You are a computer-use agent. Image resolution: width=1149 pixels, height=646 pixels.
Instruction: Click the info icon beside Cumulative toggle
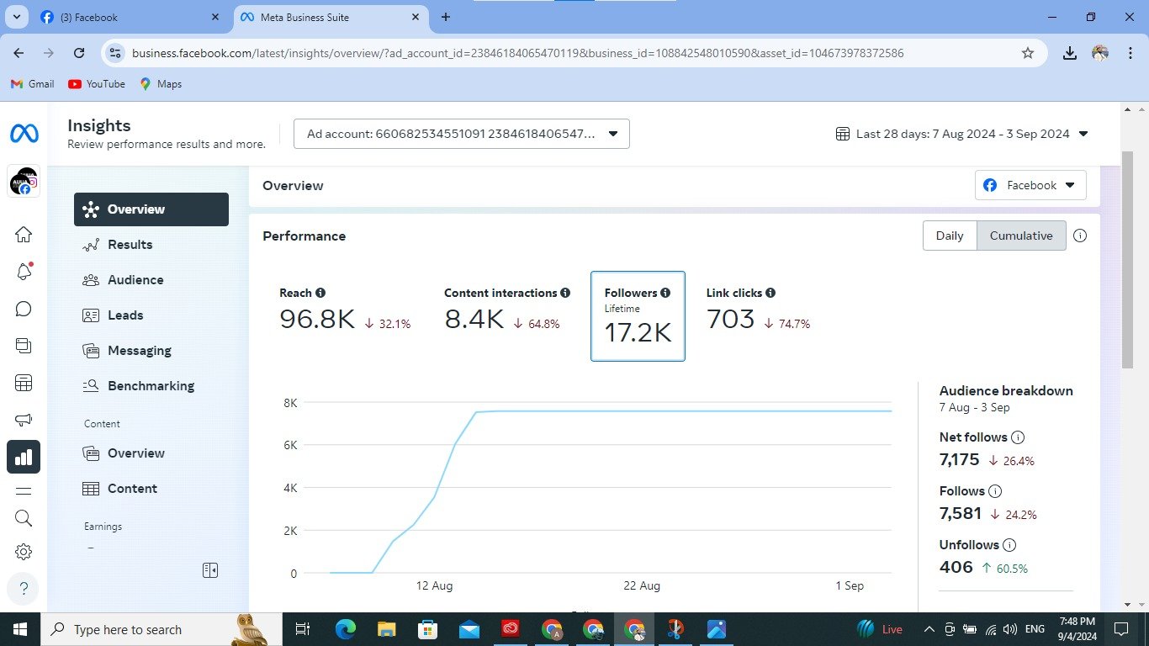1080,236
